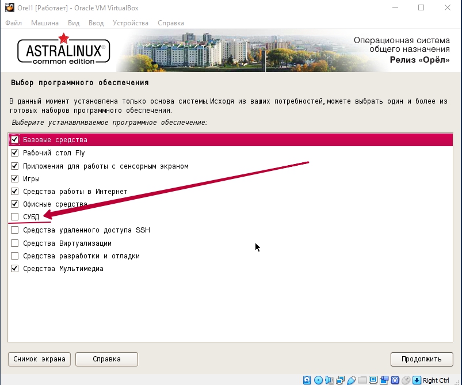
Task: Enable Средства удаленного доступа SSH checkbox
Action: point(14,230)
